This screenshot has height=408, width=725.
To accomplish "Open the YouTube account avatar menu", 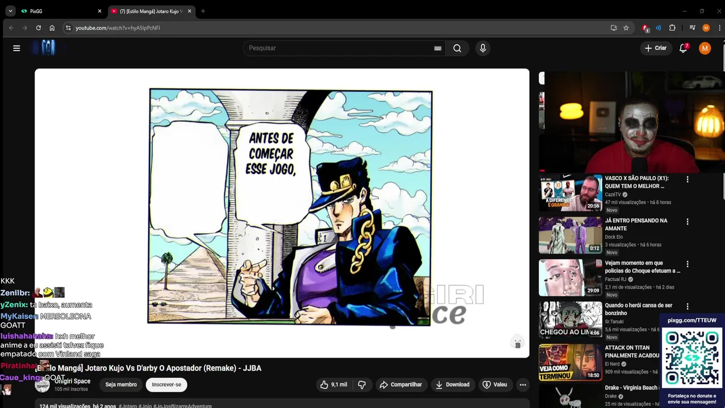I will coord(705,48).
